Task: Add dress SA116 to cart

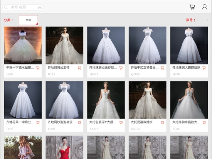Action: click(121, 123)
